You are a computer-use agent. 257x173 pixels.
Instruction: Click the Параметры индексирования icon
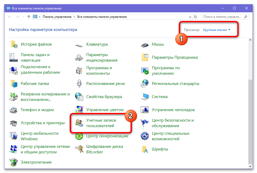[79, 57]
